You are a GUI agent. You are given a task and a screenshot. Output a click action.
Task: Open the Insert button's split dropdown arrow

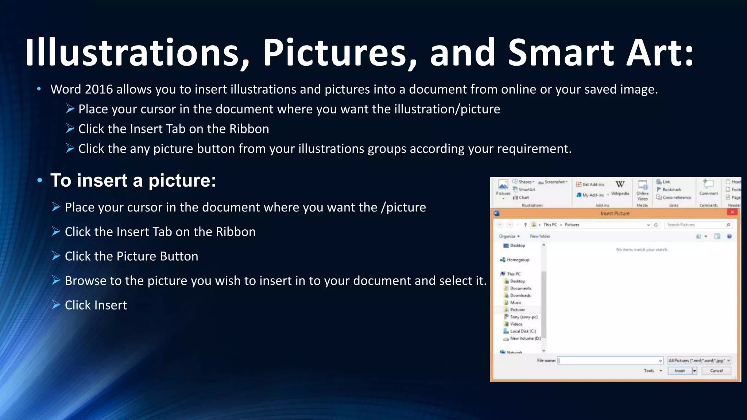coord(694,371)
